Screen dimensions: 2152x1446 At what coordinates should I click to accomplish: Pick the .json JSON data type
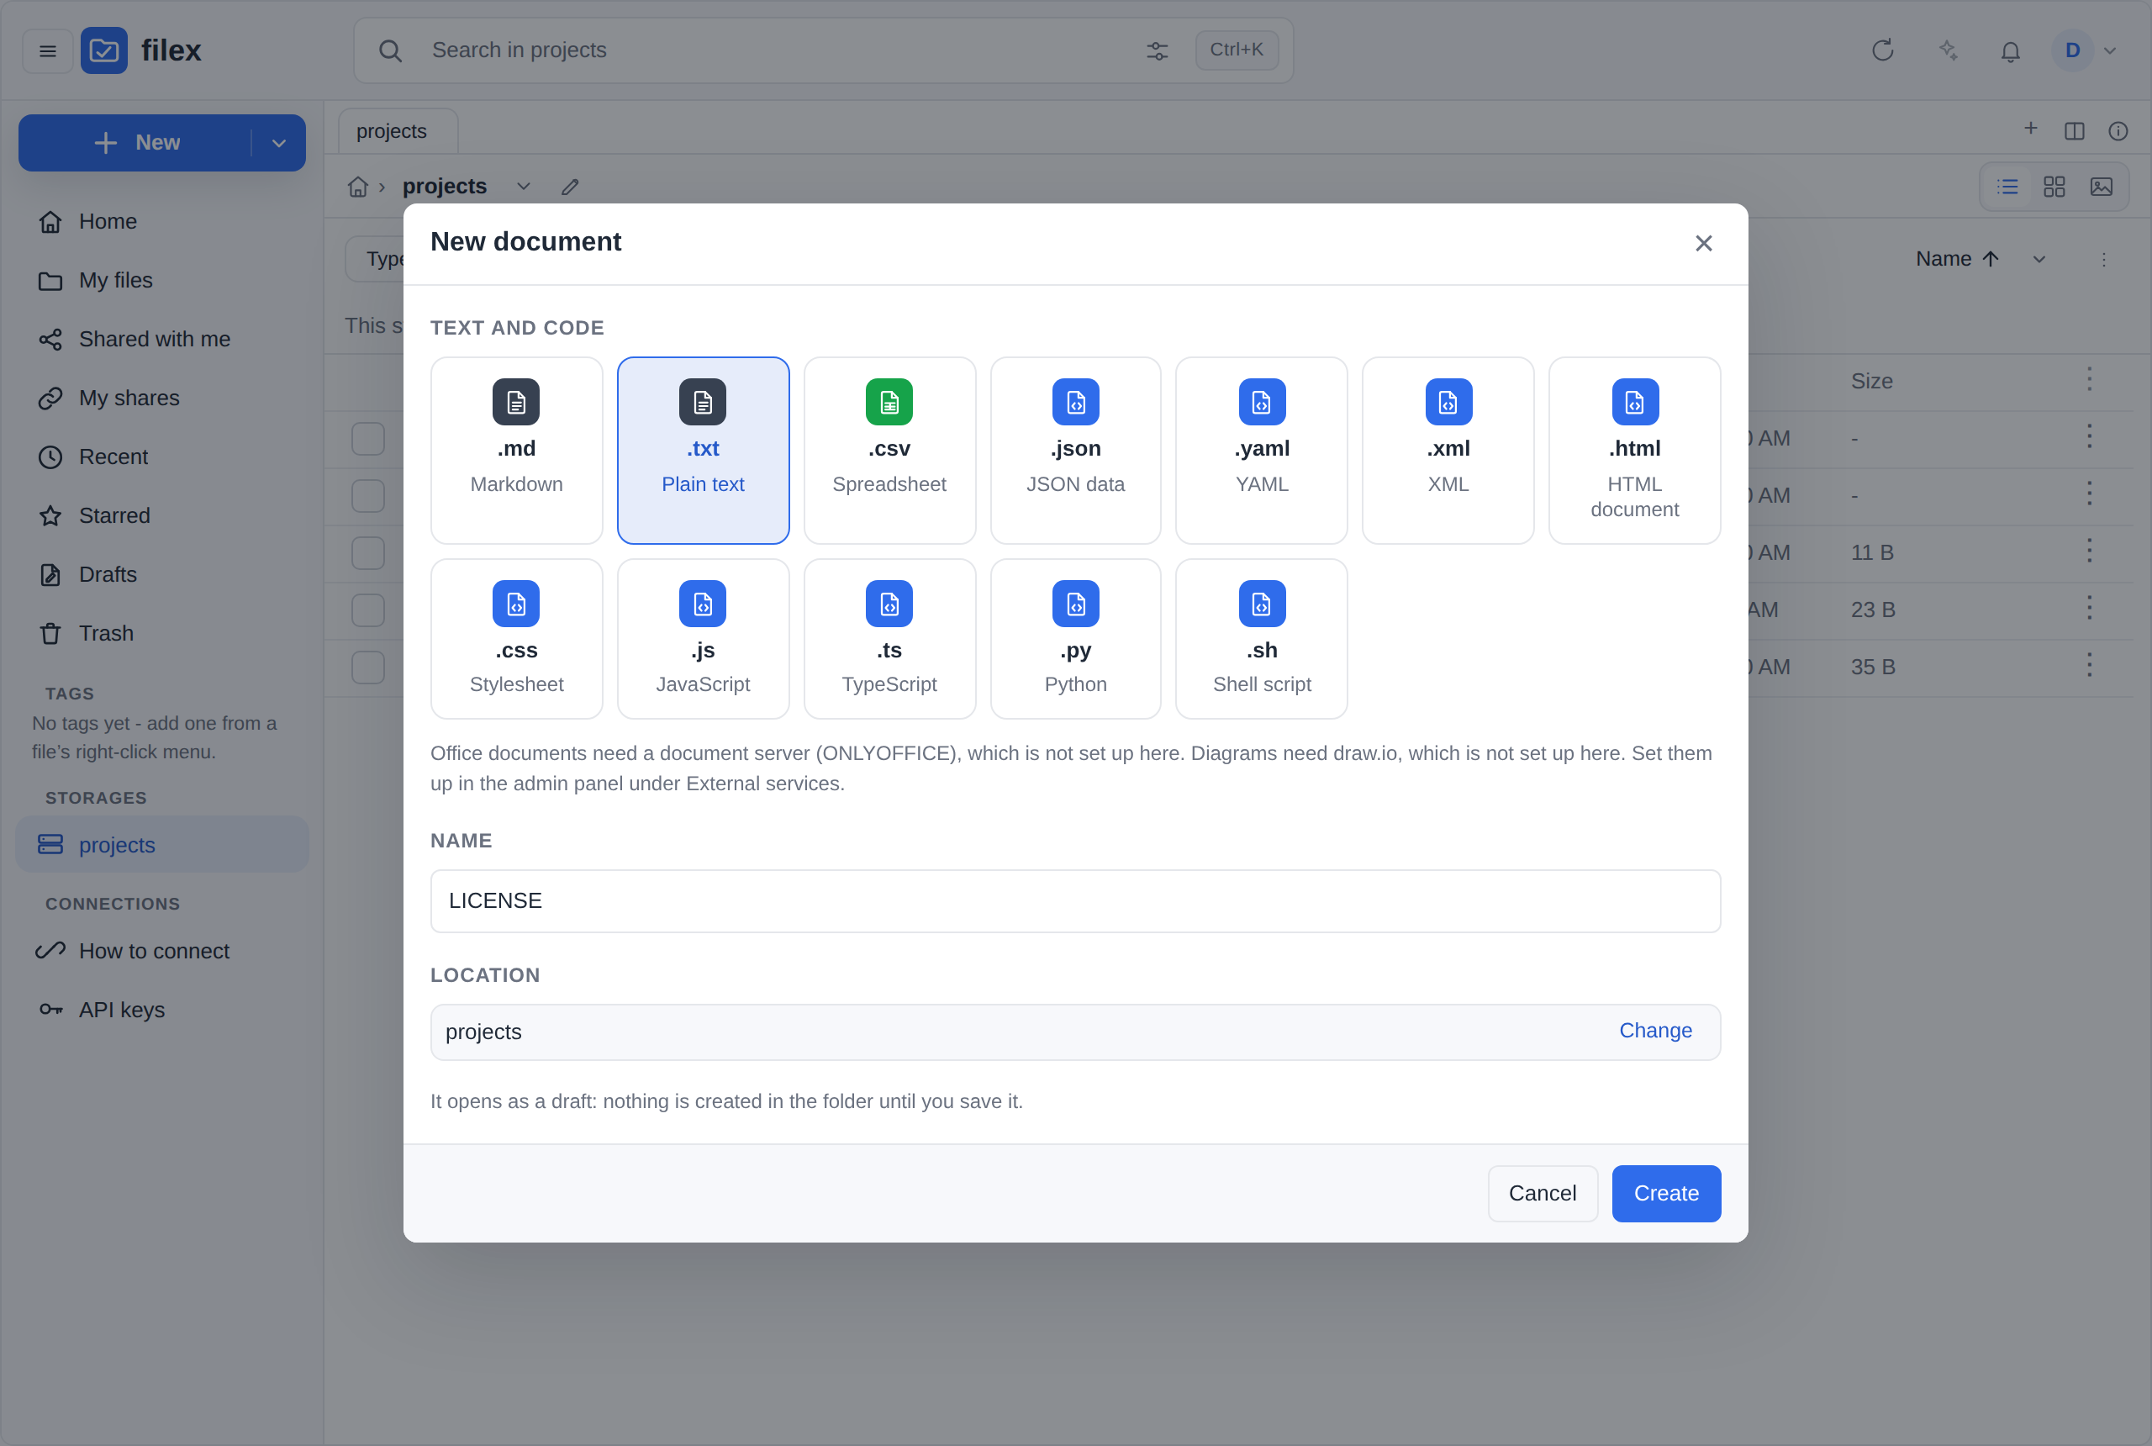[x=1075, y=450]
